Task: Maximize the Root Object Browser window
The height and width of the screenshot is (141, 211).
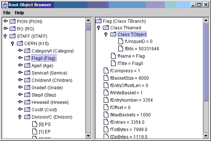Action: (x=199, y=5)
